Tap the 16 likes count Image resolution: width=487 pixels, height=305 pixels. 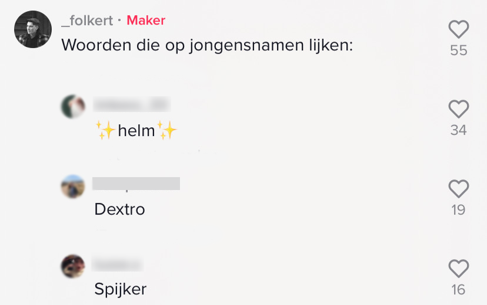coord(458,290)
